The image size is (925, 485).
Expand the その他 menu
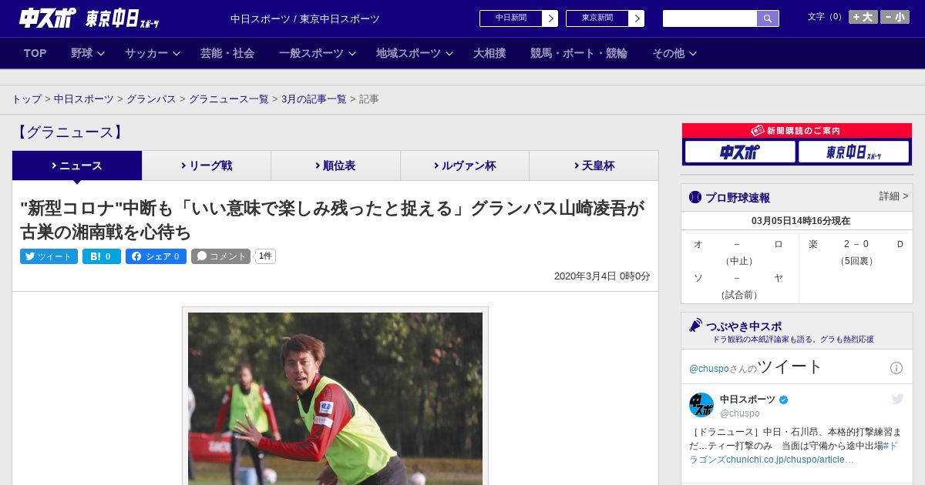point(674,53)
